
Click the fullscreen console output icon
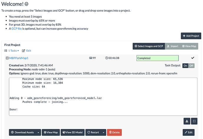pyautogui.click(x=194, y=120)
